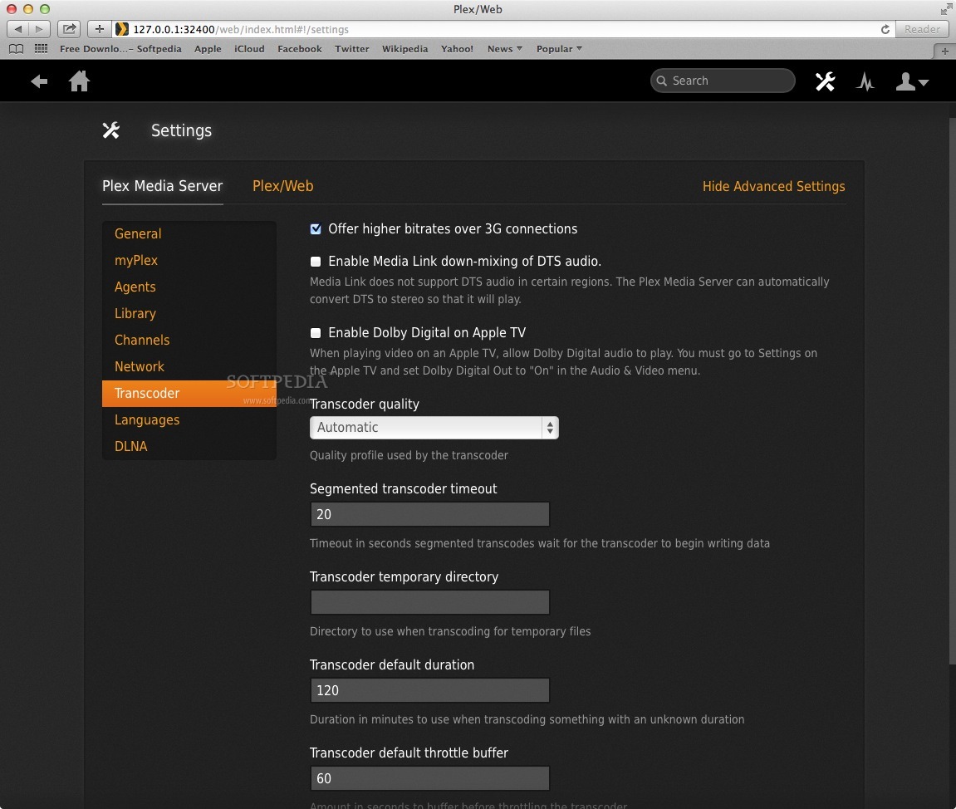The height and width of the screenshot is (809, 956).
Task: Select myPlex settings section
Action: pyautogui.click(x=189, y=260)
